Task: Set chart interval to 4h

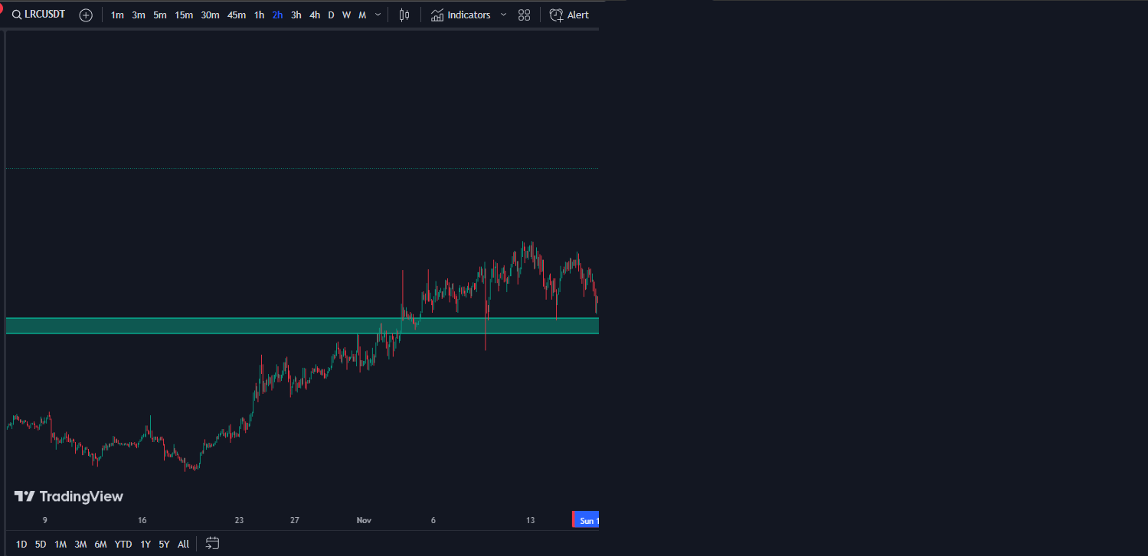Action: click(315, 15)
